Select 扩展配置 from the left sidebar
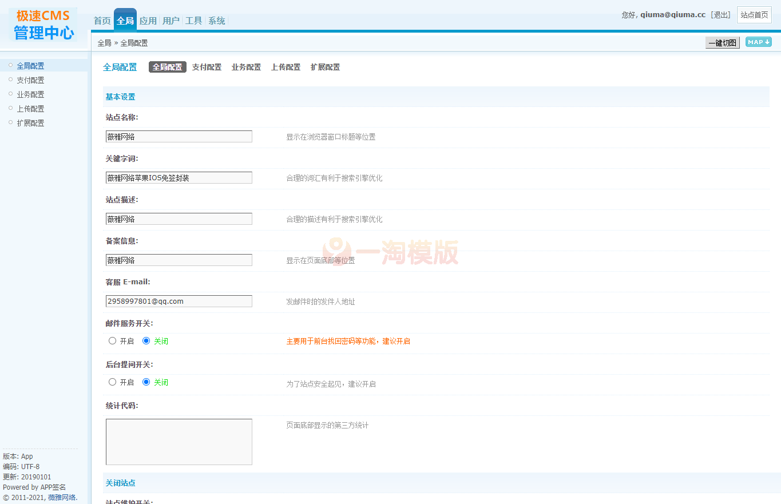The width and height of the screenshot is (781, 504). click(30, 122)
